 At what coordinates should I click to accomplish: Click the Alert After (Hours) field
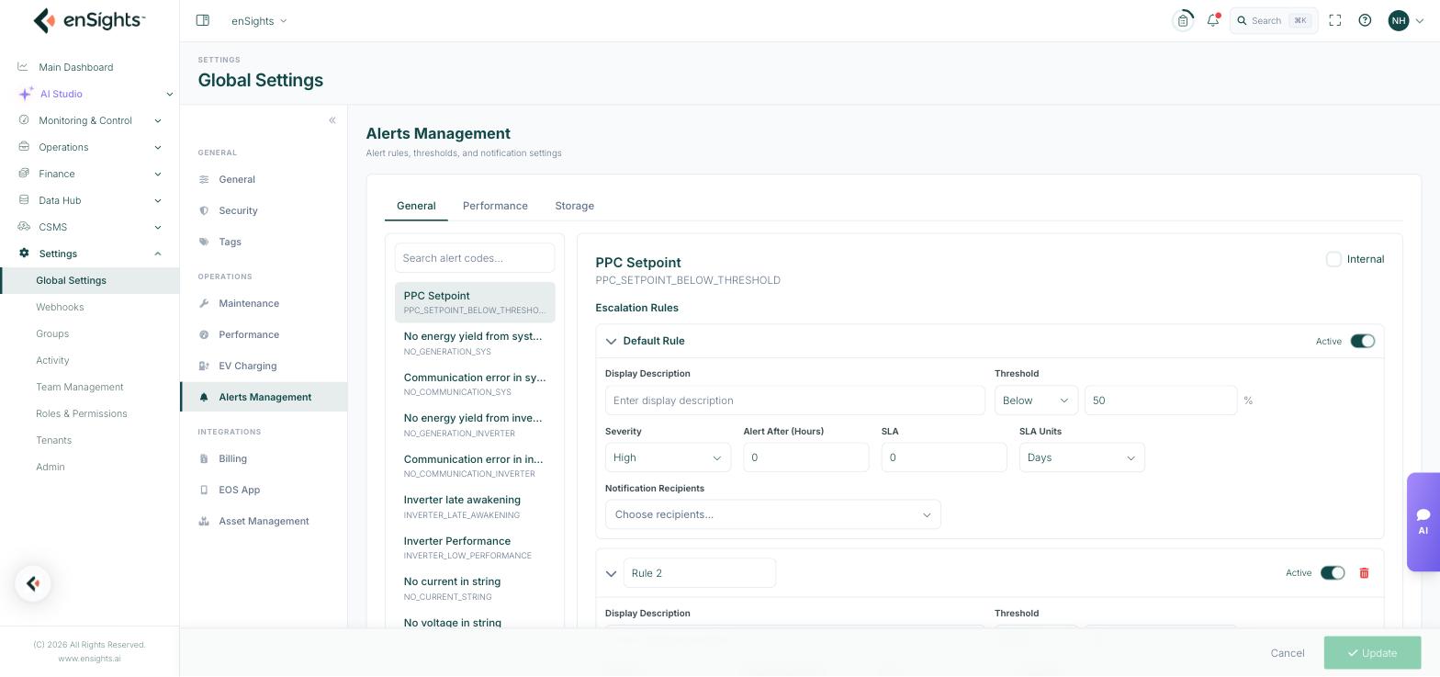806,457
